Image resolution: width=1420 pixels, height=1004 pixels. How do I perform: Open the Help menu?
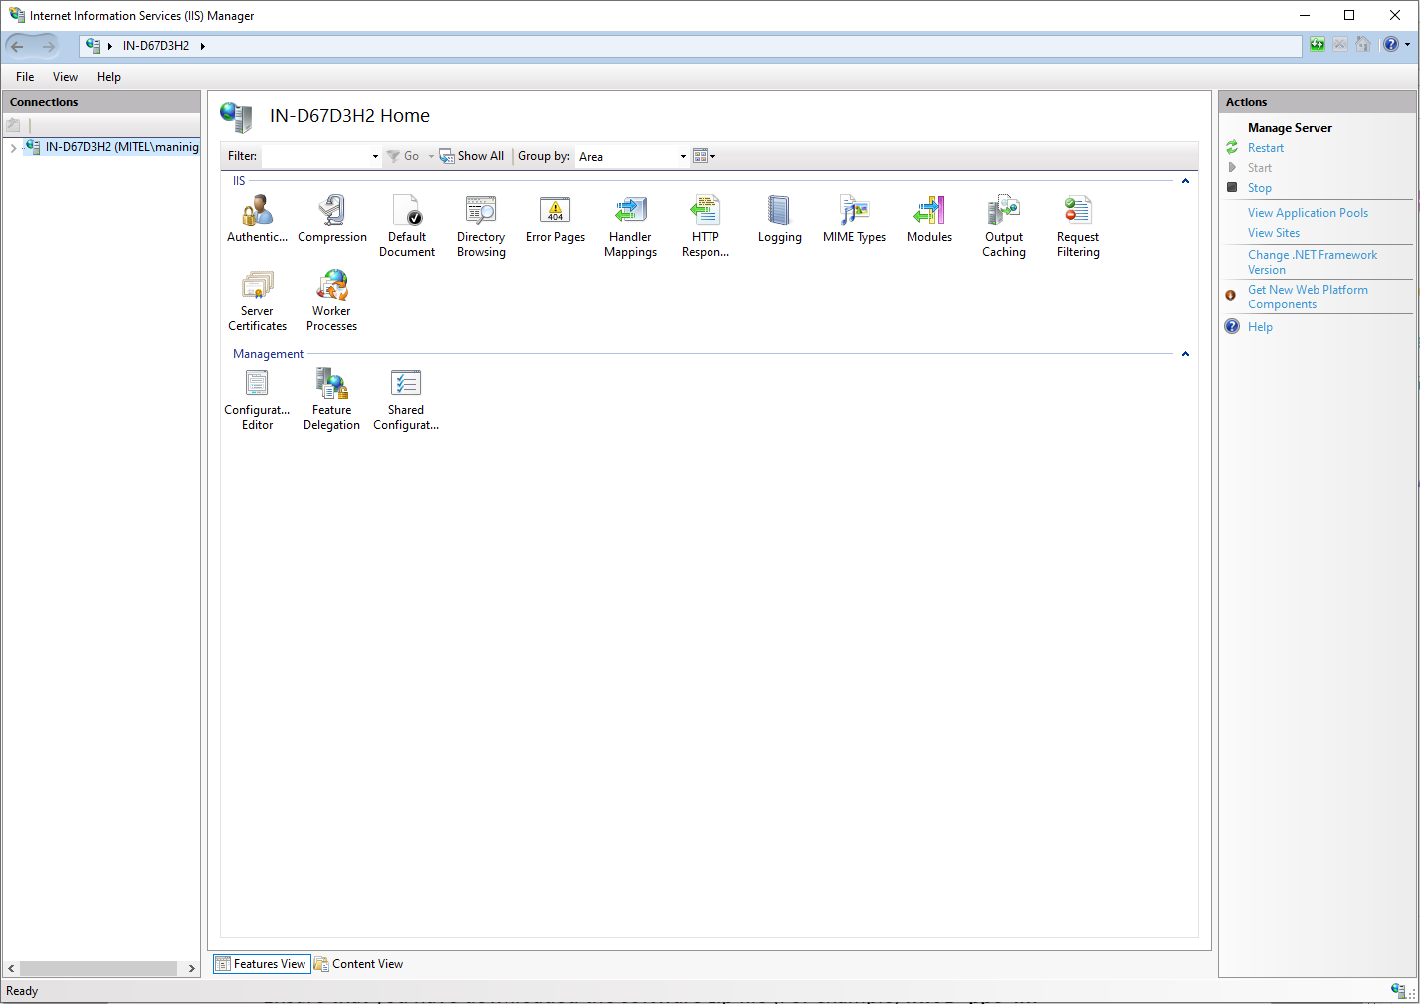[x=108, y=77]
